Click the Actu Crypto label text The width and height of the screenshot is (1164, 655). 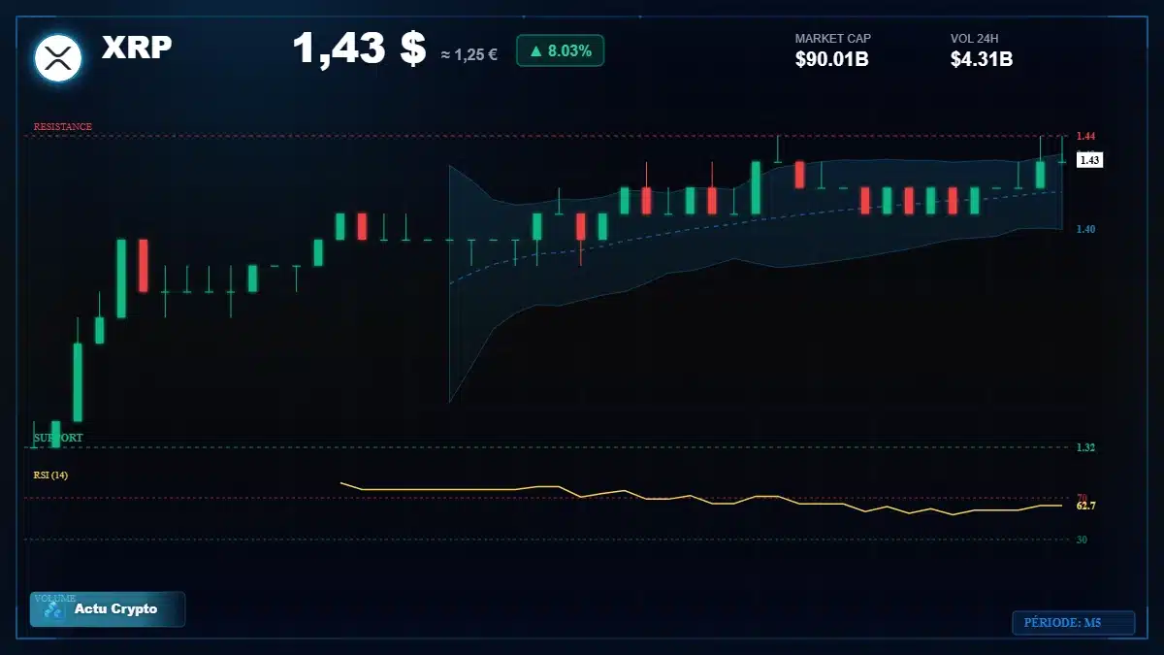(x=115, y=609)
